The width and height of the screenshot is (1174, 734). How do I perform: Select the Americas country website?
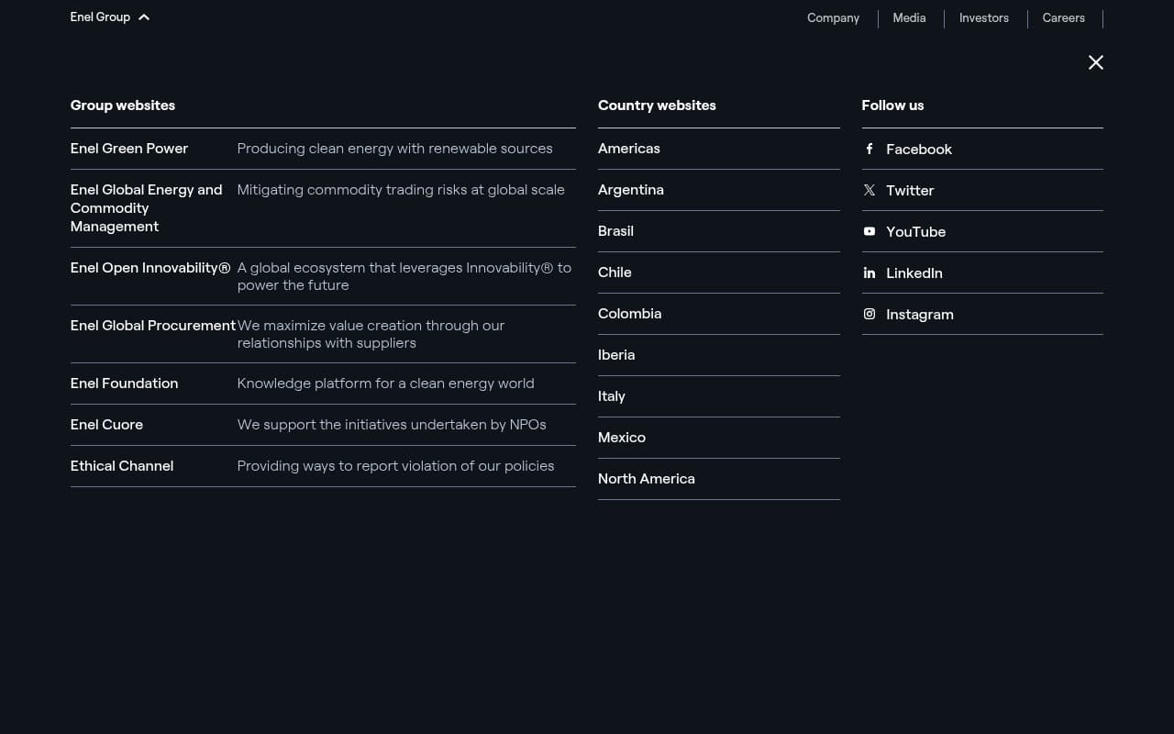[629, 149]
